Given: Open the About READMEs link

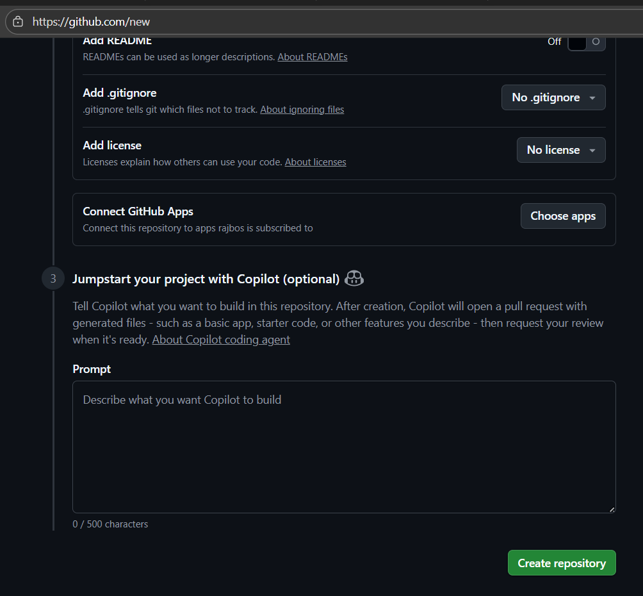Looking at the screenshot, I should point(312,56).
